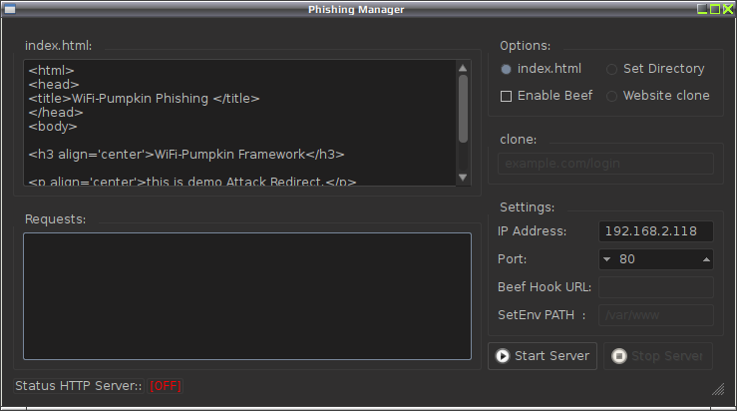Maximize the Phishing Manager window
Image resolution: width=737 pixels, height=411 pixels.
point(715,9)
